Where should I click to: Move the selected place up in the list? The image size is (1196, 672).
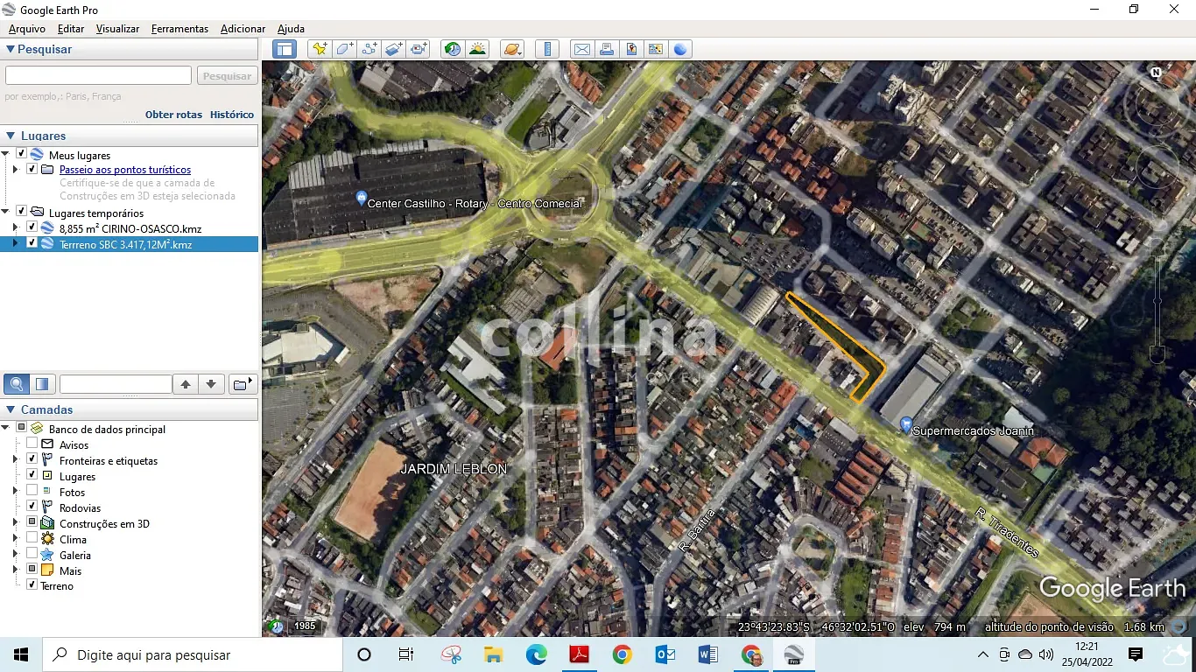click(x=186, y=384)
